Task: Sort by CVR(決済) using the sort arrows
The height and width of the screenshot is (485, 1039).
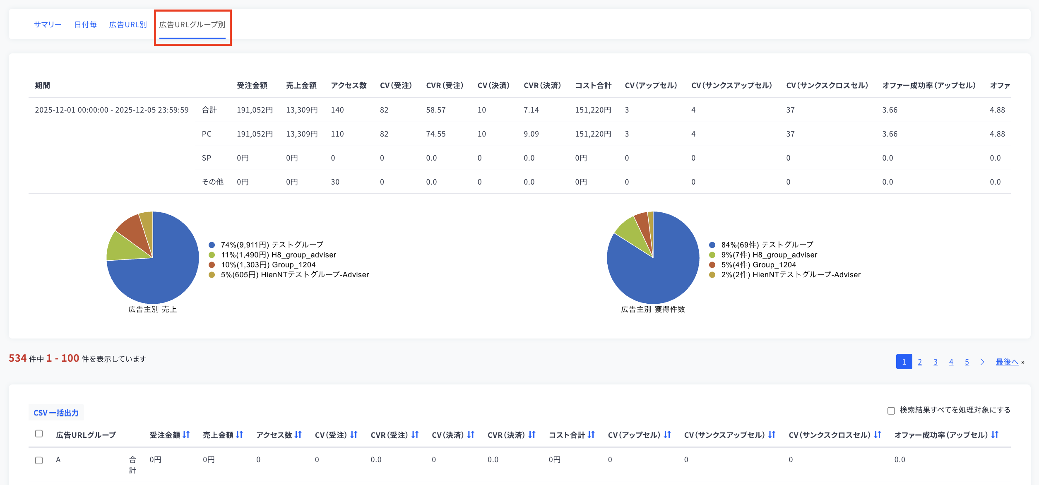Action: pos(532,435)
